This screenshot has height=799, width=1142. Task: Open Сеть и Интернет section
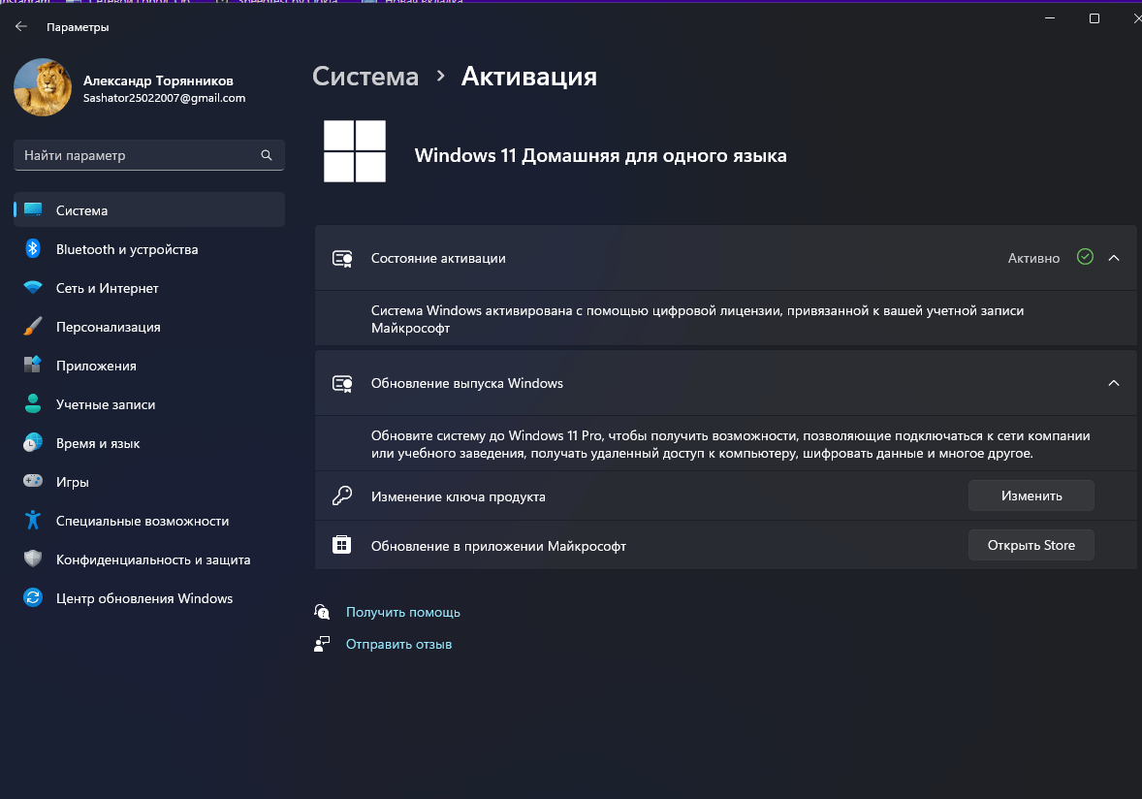[x=148, y=288]
